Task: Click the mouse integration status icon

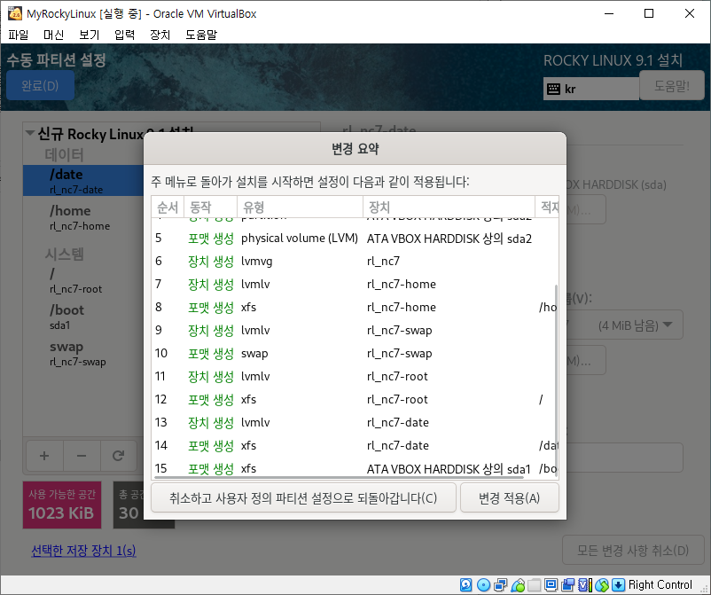Action: (x=602, y=585)
